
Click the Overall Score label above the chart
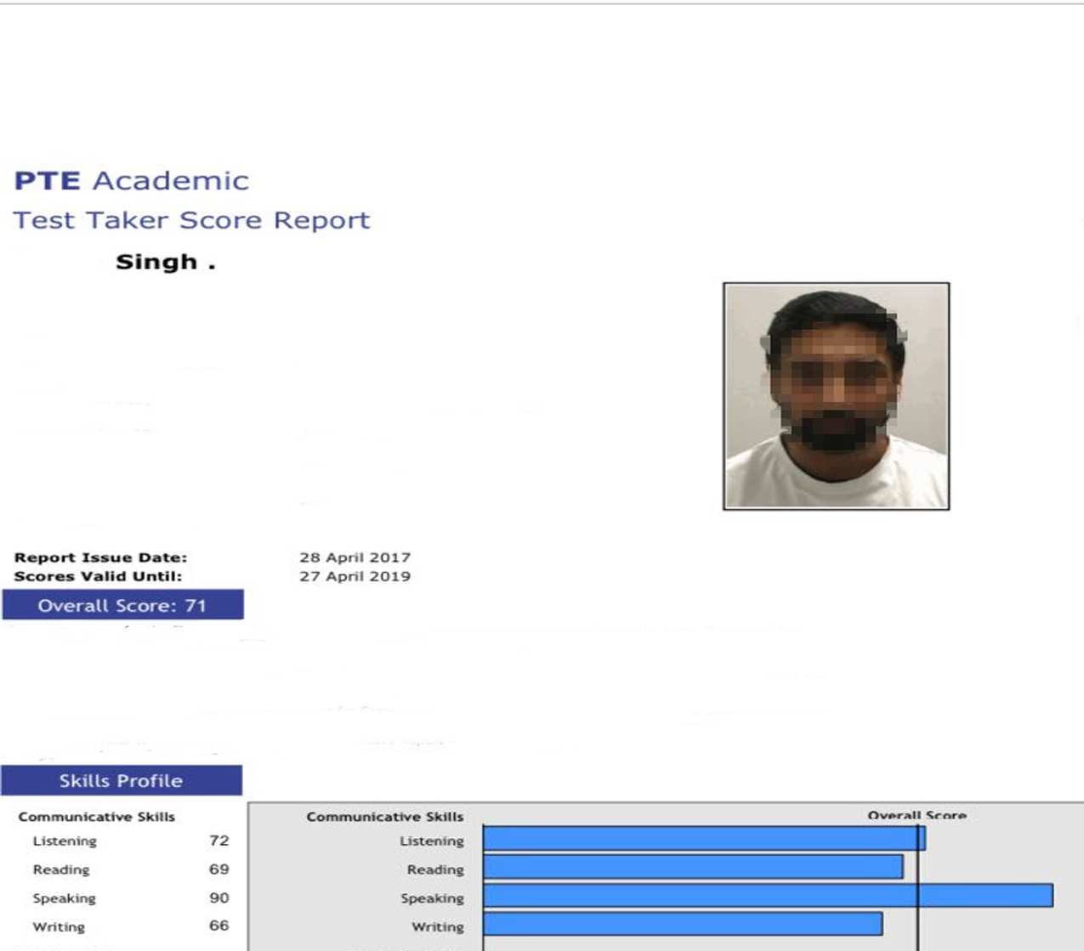coord(917,816)
